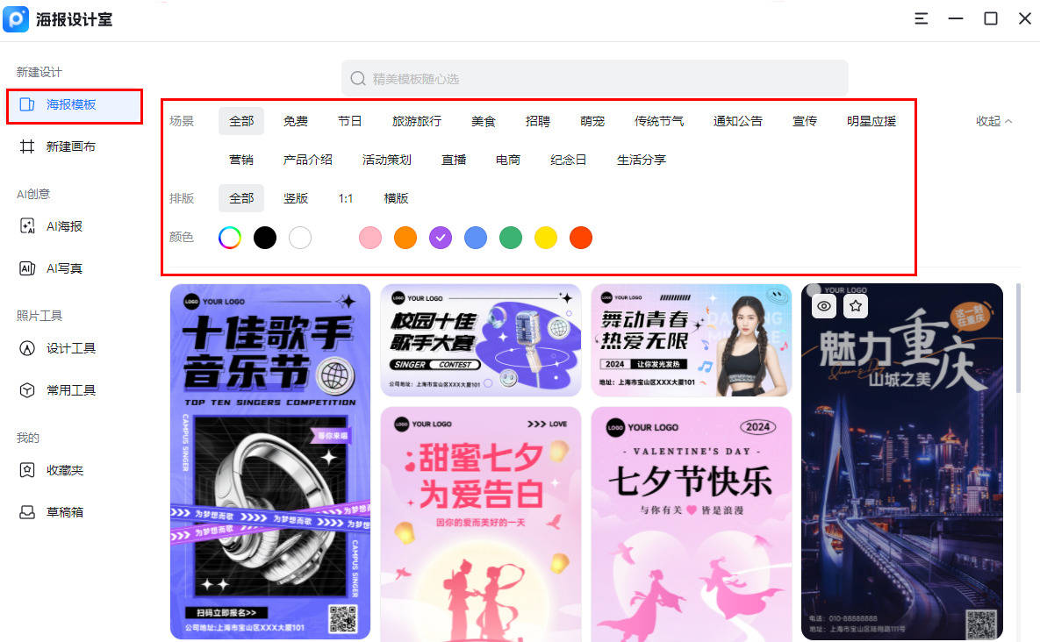Select the white color swatch
Screen dimensions: 1040x642
pyautogui.click(x=300, y=237)
